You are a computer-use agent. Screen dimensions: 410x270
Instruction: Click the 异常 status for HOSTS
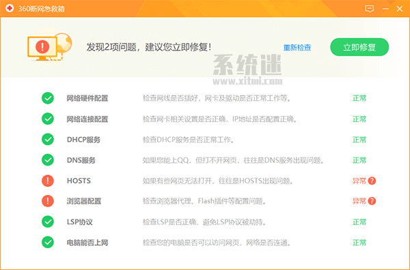point(359,181)
